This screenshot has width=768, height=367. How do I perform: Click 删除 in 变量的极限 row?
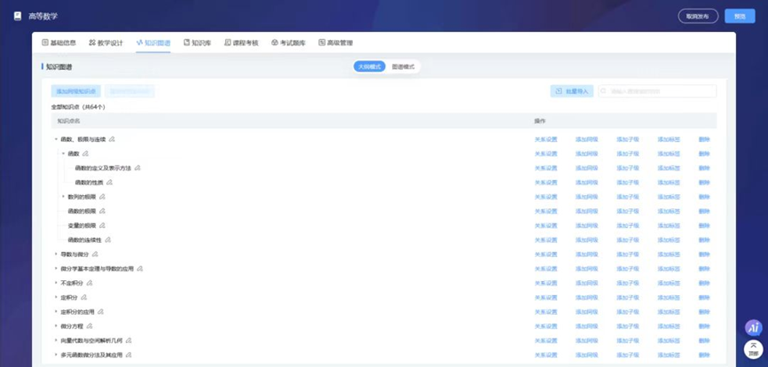704,225
